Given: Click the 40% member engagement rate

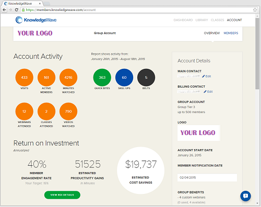Looking at the screenshot, I should pos(37,164).
